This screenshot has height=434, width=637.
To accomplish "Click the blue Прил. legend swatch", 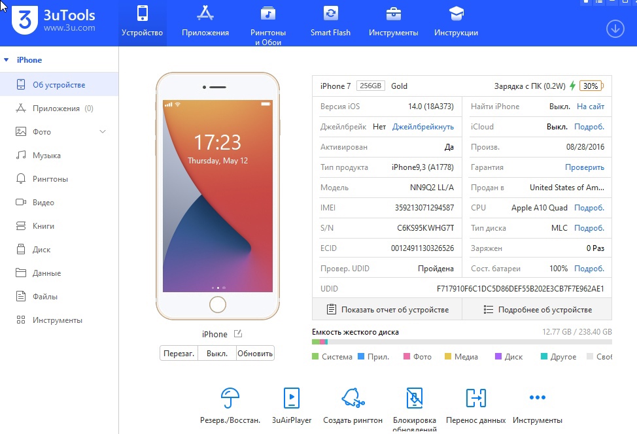I will [361, 356].
